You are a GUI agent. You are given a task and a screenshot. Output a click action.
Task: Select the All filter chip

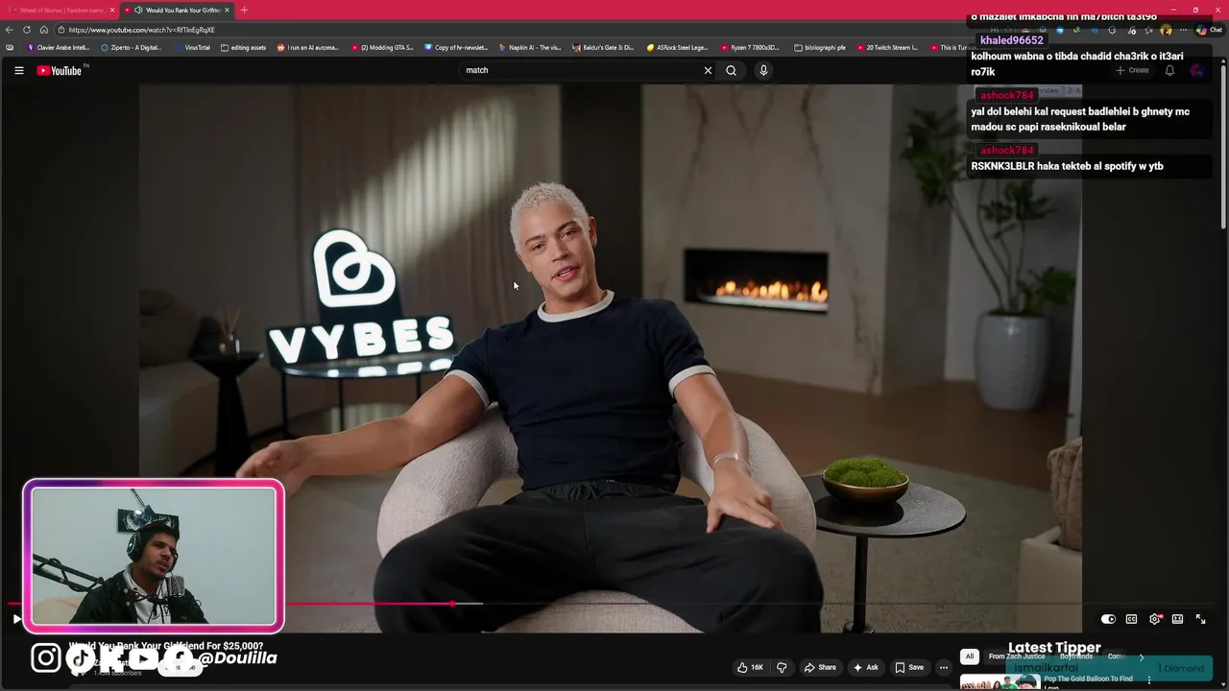[x=970, y=656]
